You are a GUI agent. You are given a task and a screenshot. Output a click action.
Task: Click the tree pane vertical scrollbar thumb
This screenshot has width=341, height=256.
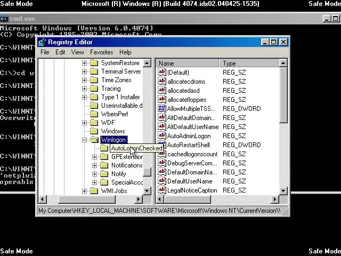pyautogui.click(x=147, y=172)
